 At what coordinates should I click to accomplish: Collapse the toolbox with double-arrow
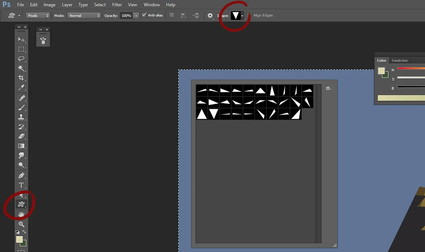19,27
